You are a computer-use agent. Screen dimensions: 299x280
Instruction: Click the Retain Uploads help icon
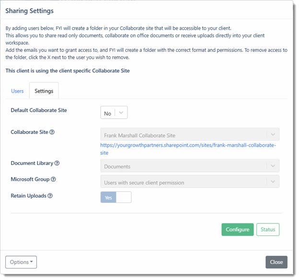pyautogui.click(x=50, y=196)
